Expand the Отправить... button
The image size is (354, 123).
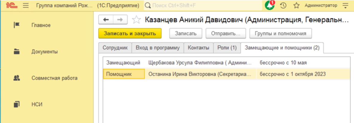(x=225, y=33)
